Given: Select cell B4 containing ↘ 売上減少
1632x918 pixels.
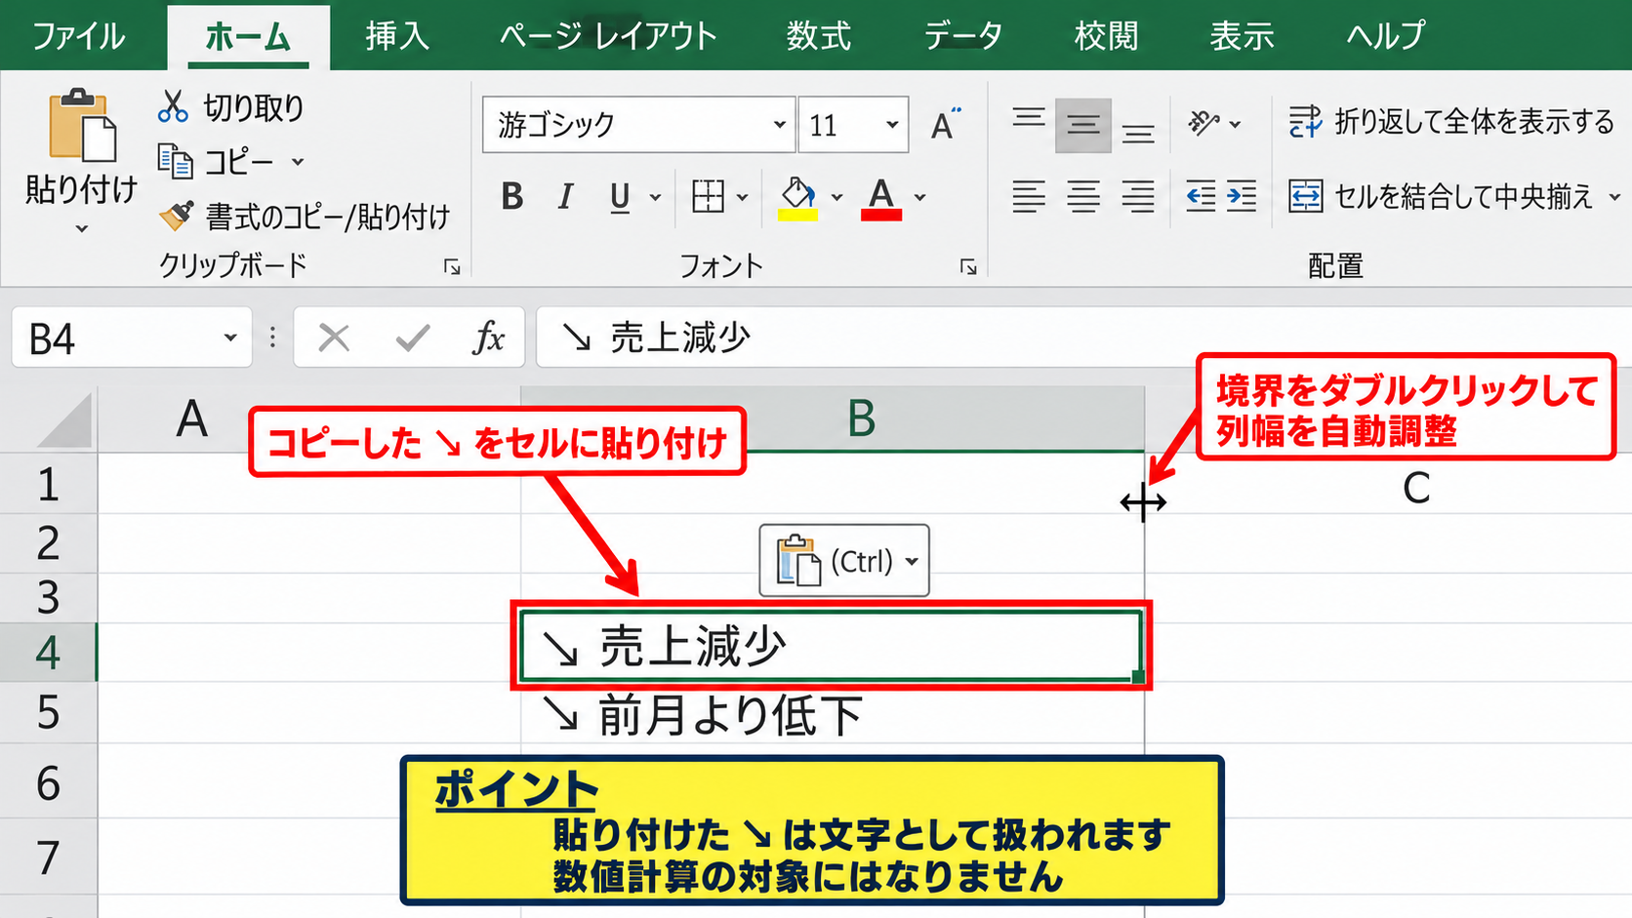Looking at the screenshot, I should pos(832,646).
